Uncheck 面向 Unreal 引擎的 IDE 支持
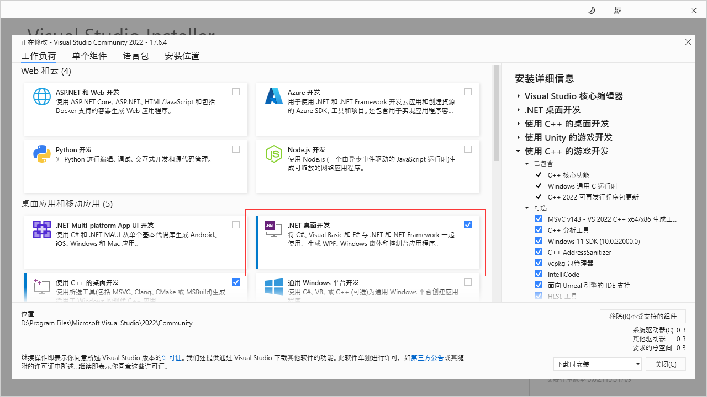Viewport: 707px width, 397px height. pyautogui.click(x=539, y=285)
